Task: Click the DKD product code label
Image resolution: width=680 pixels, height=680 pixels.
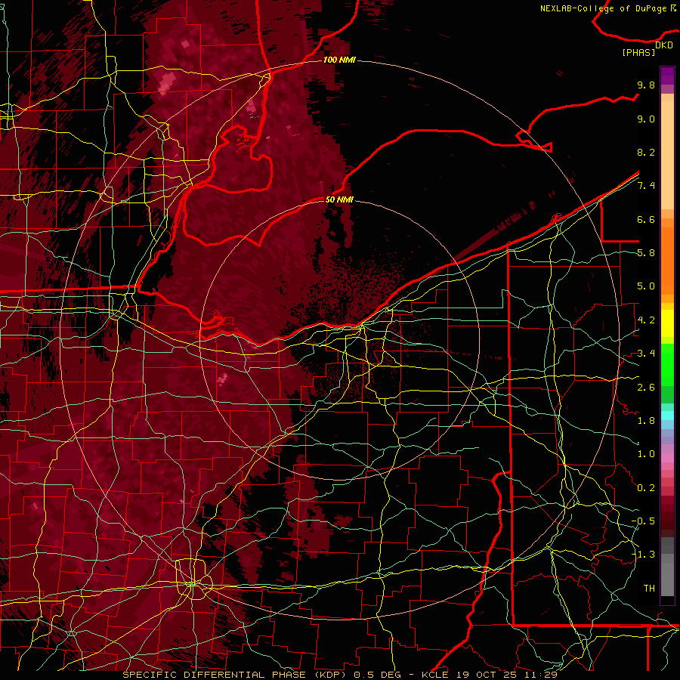Action: [x=664, y=45]
